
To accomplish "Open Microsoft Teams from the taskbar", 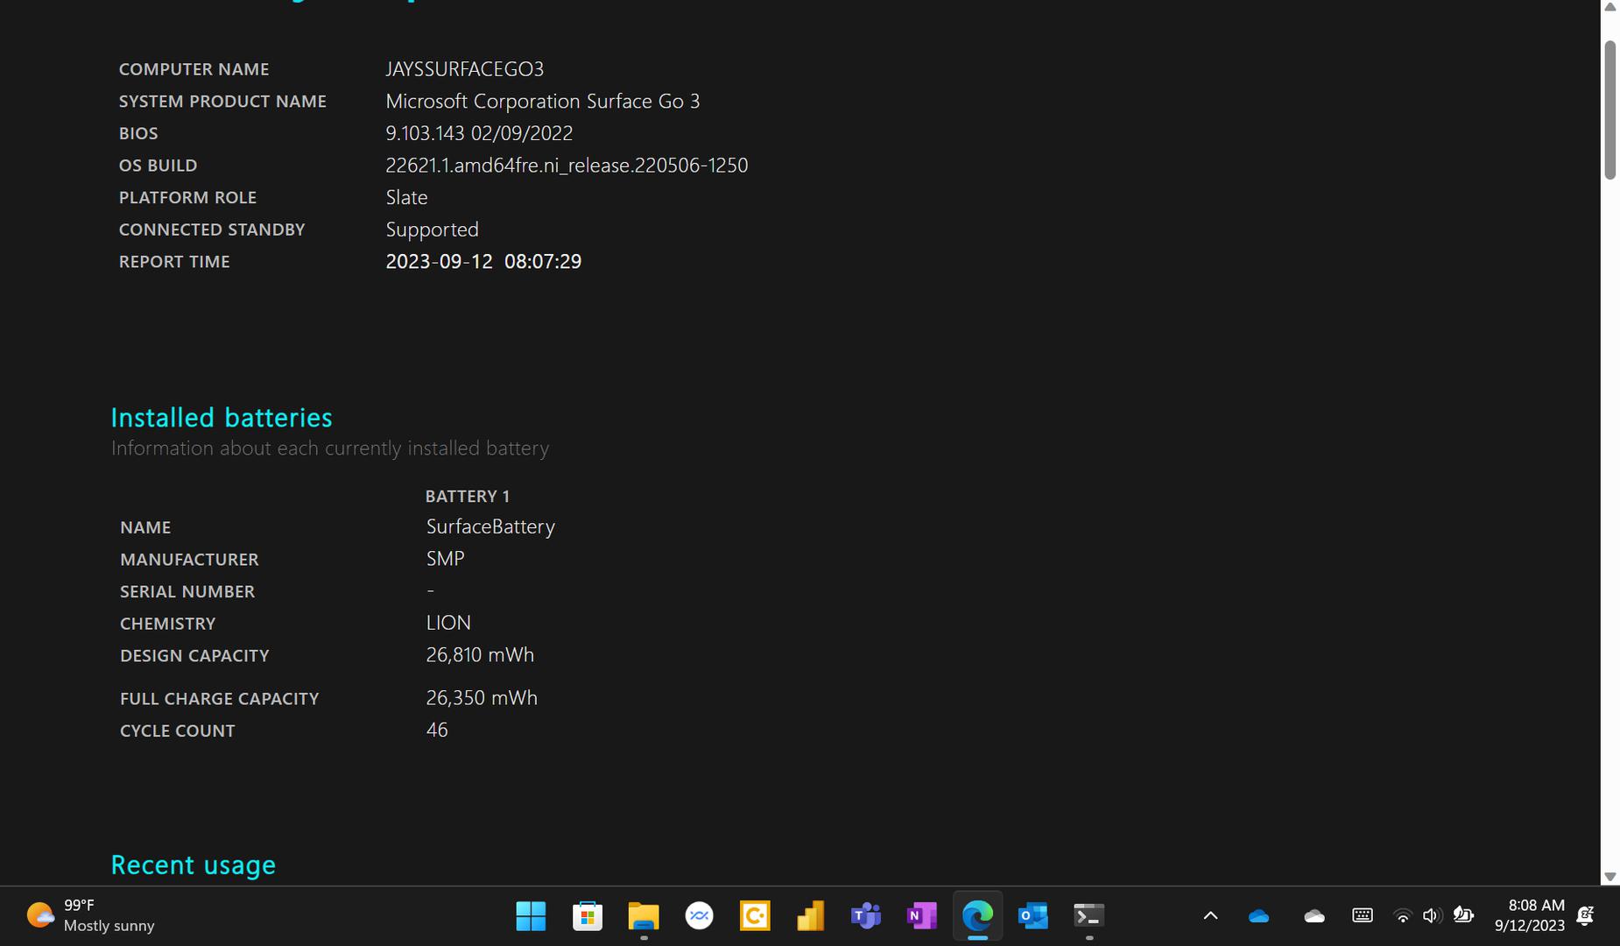I will click(x=866, y=916).
